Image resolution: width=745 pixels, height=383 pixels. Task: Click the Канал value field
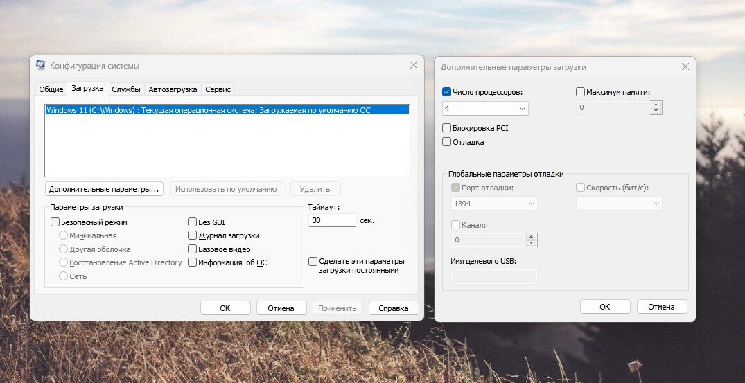(488, 240)
